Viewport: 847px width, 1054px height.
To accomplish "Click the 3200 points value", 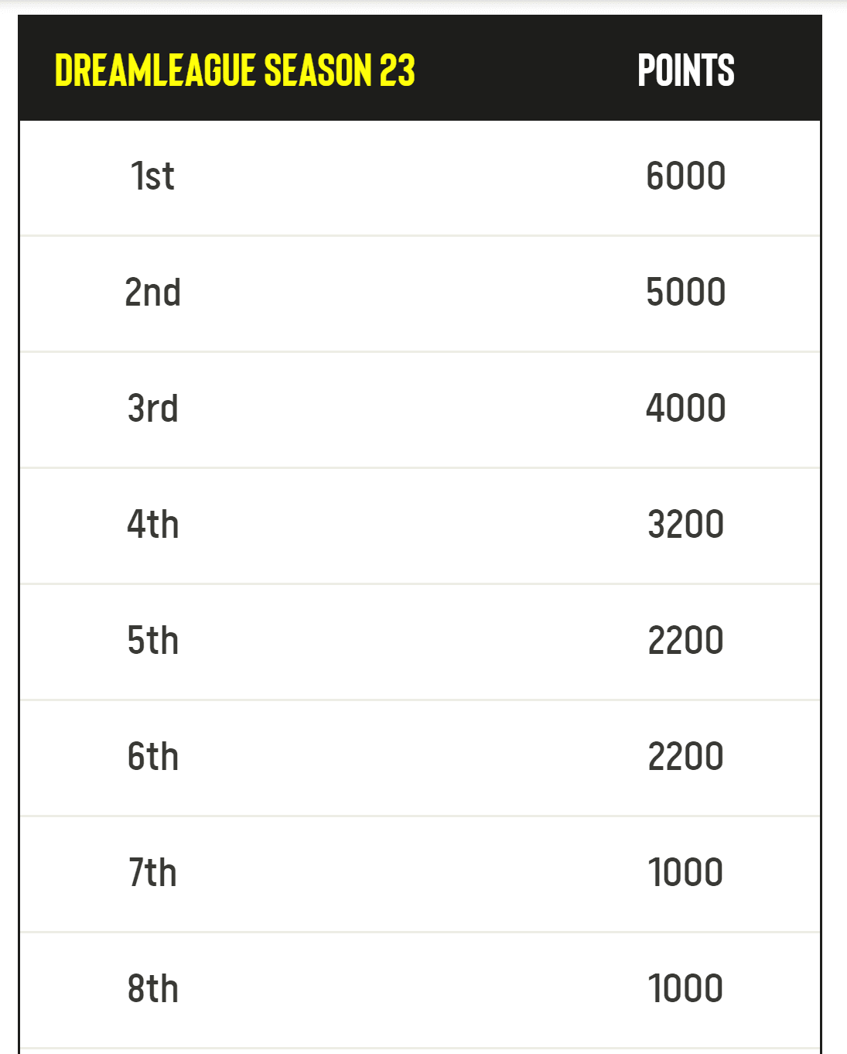I will point(685,525).
